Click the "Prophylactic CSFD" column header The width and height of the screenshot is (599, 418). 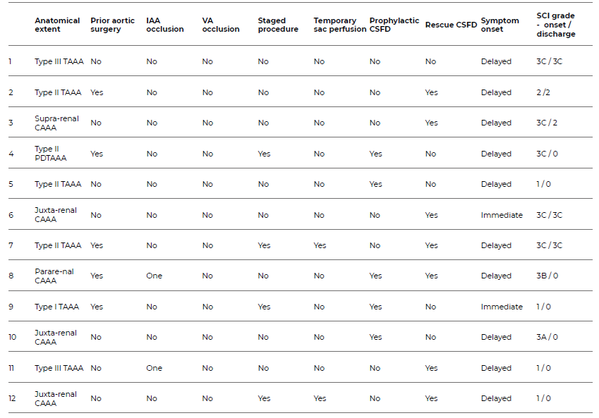click(x=394, y=25)
